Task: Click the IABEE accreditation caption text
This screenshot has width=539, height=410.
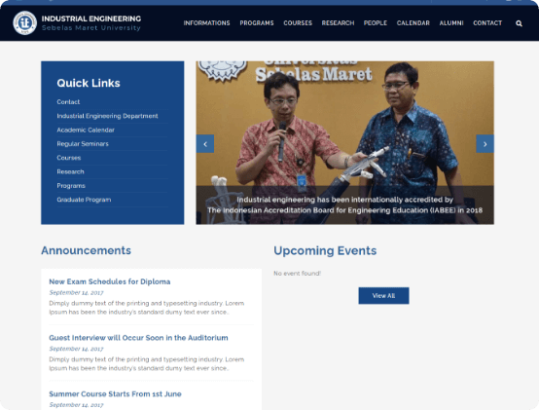Action: (x=344, y=205)
